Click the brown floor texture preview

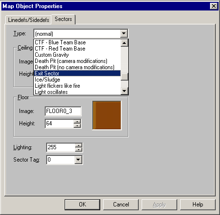tap(107, 115)
